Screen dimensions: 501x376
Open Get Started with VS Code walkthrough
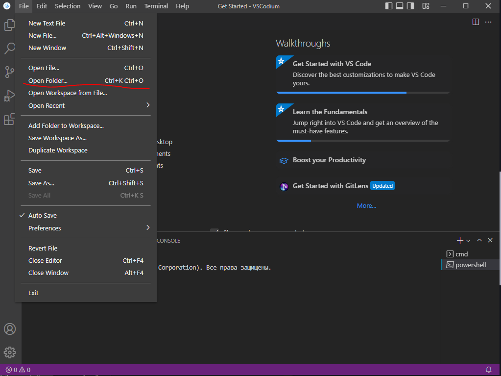point(363,75)
